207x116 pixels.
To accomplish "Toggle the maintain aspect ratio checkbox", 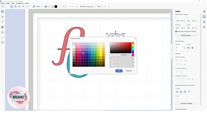I will [176, 32].
